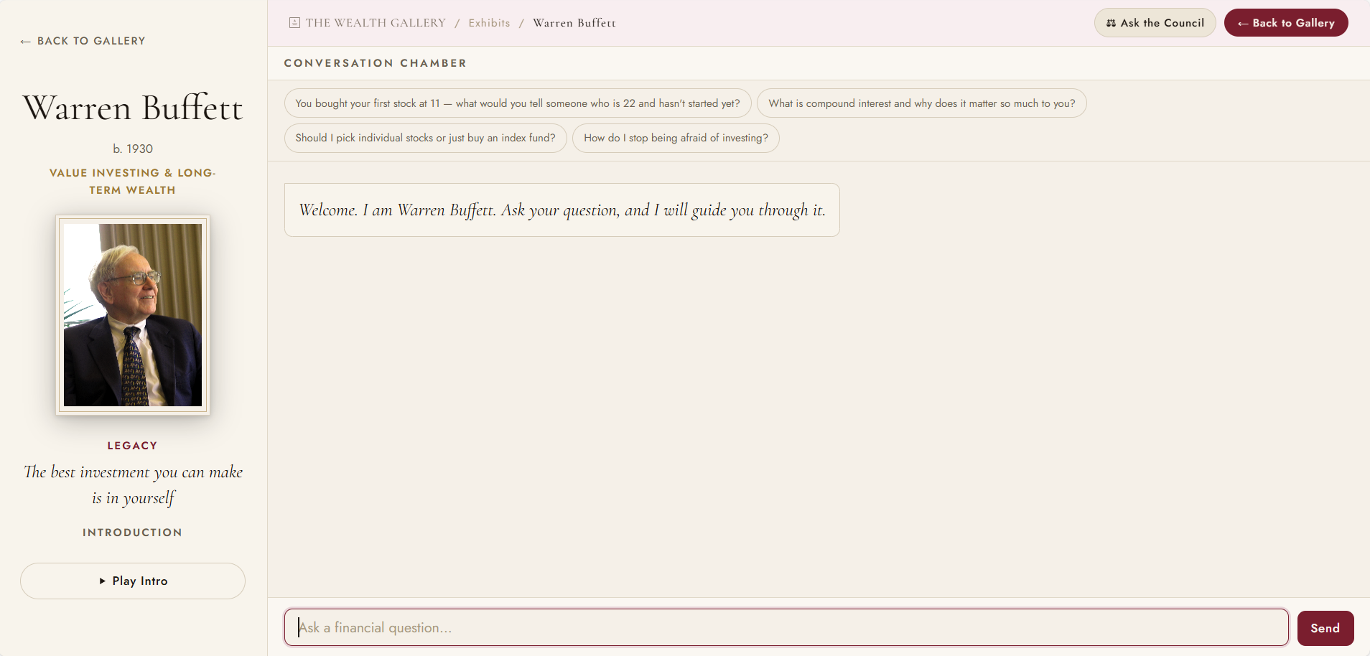This screenshot has height=656, width=1370.
Task: Click the 'VALUE INVESTING & LONG-TERM WEALTH' subtitle
Action: point(133,182)
